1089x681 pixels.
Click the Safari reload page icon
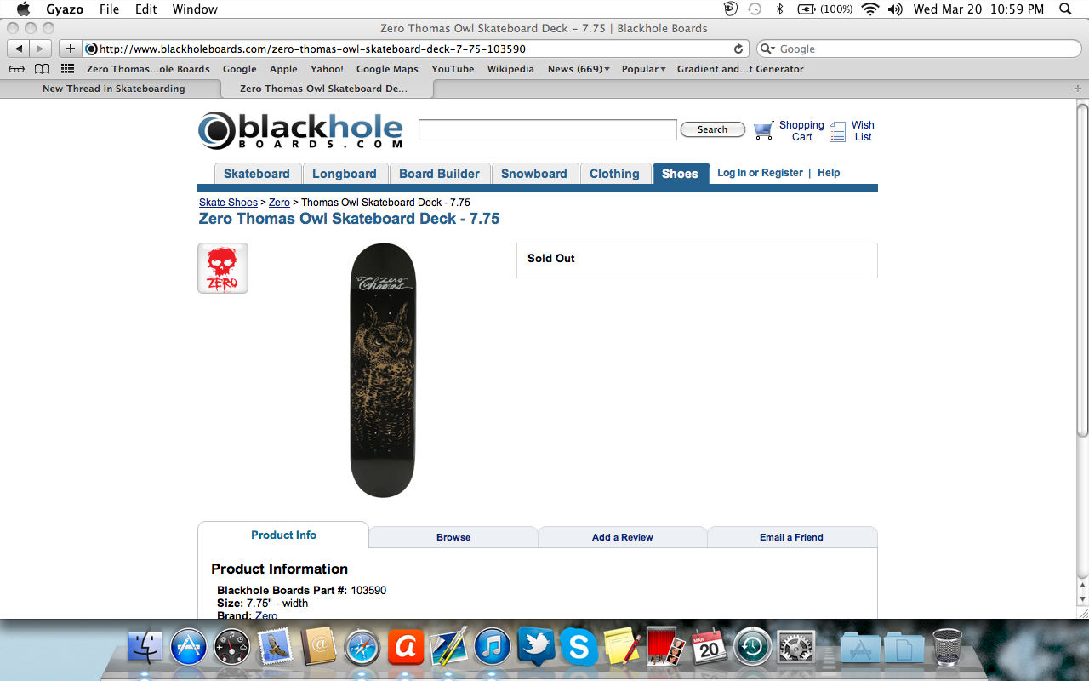coord(738,49)
